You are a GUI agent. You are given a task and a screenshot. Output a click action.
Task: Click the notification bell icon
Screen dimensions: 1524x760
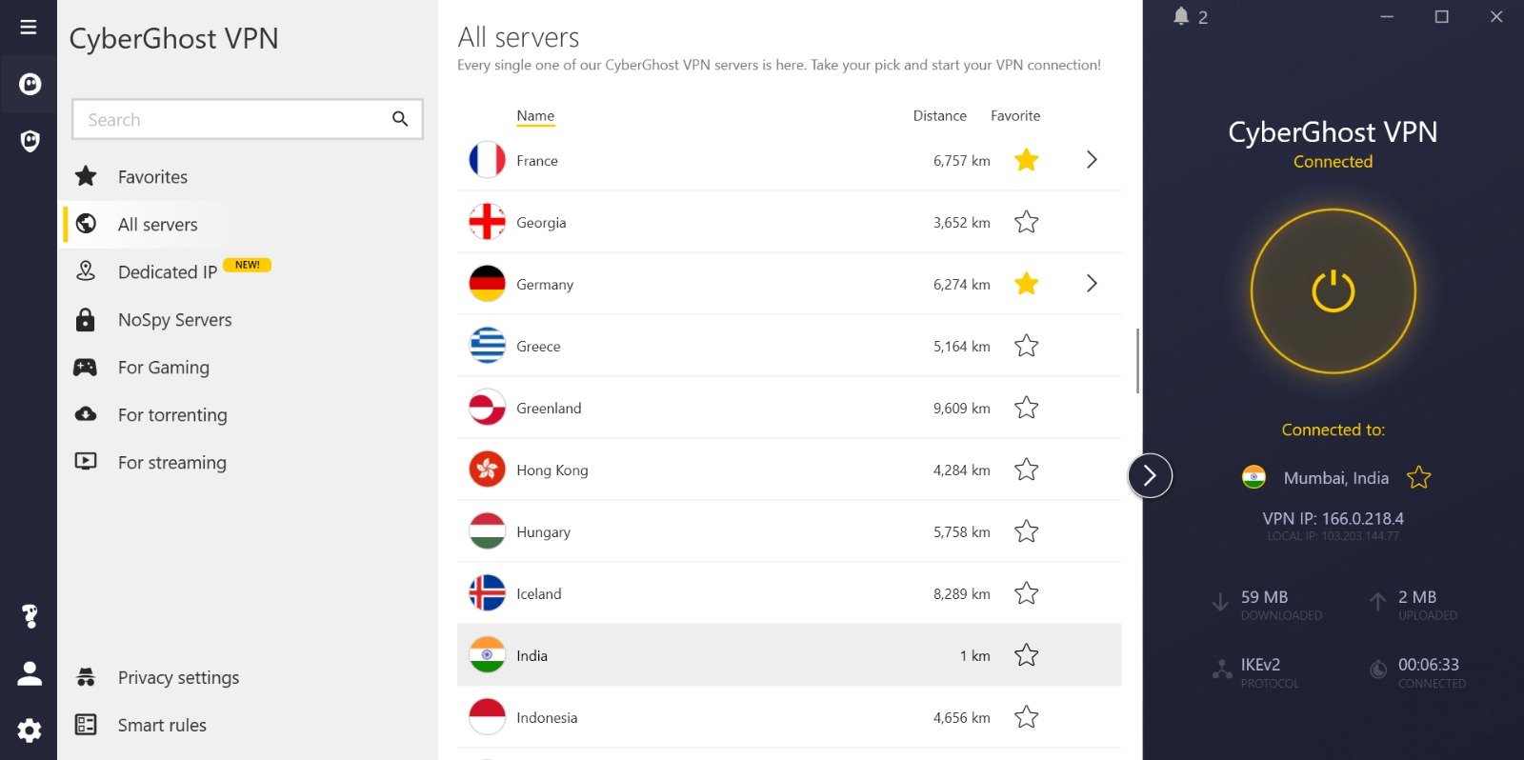click(x=1181, y=16)
